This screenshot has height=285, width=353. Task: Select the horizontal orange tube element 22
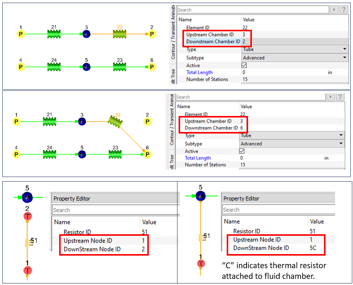119,34
